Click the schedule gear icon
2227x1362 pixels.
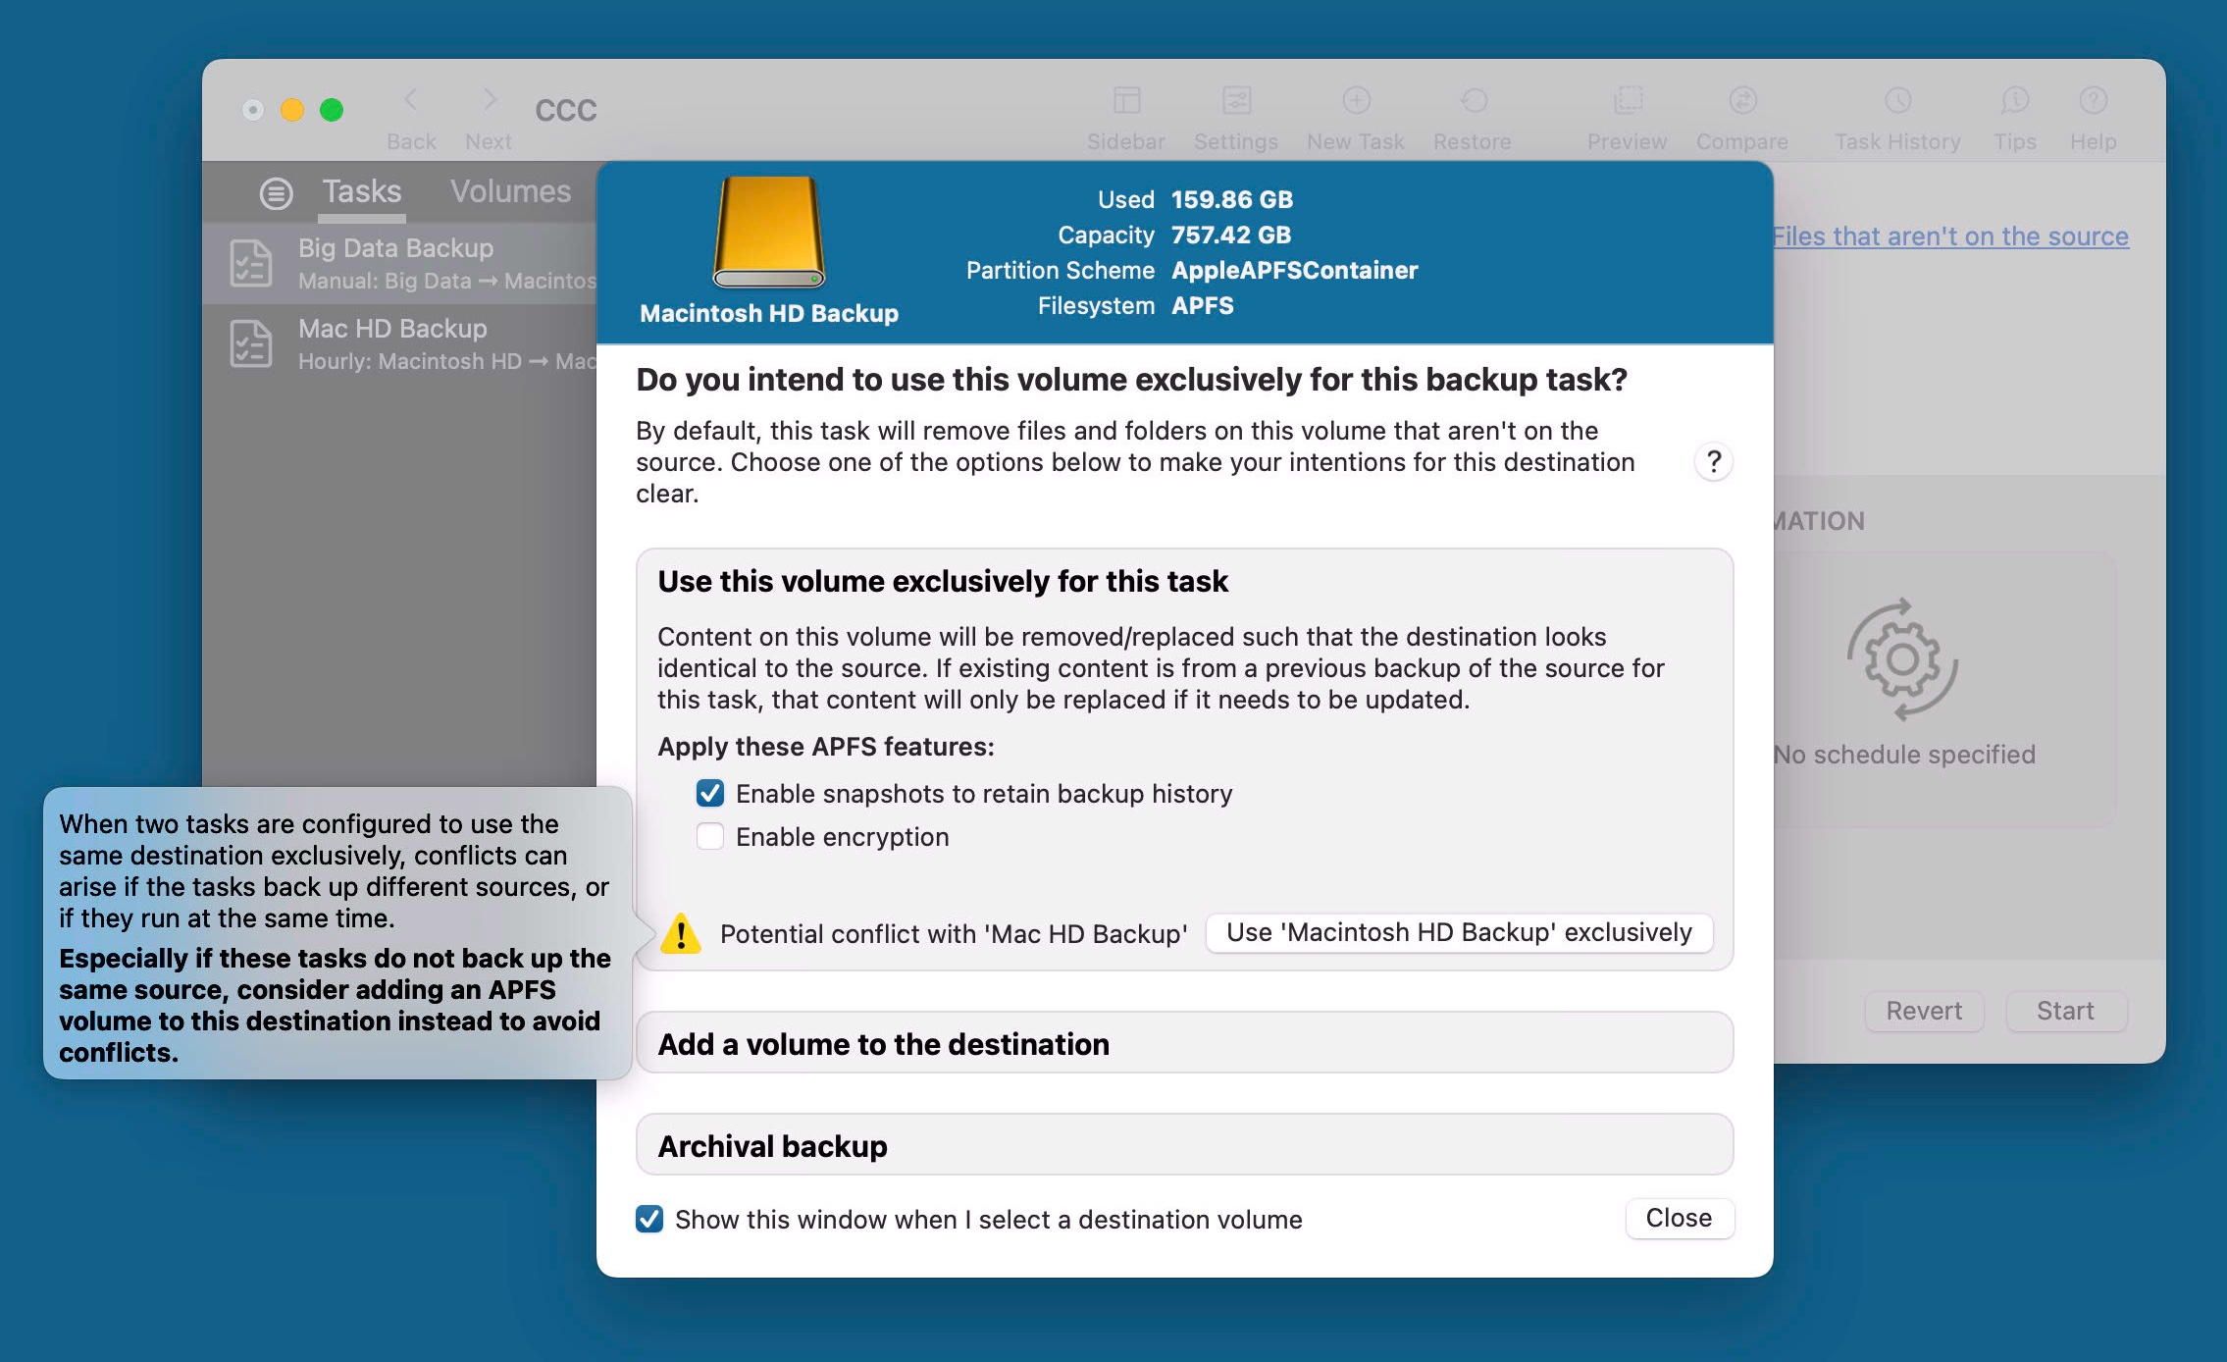1902,659
